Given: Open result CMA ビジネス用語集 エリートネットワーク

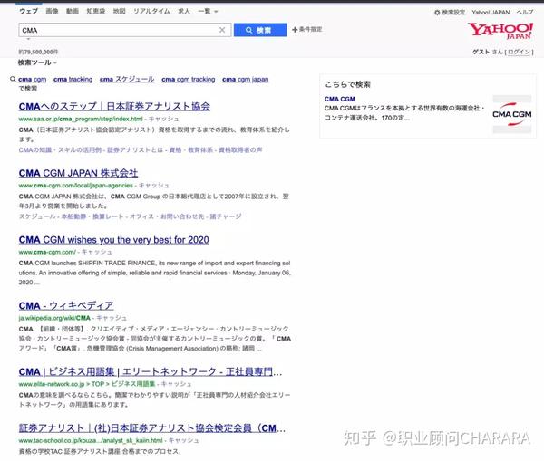Looking at the screenshot, I should point(151,372).
